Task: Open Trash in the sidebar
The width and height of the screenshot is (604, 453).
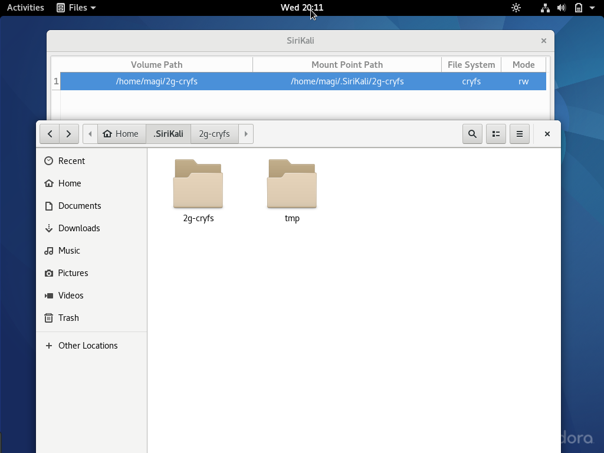Action: click(91, 318)
